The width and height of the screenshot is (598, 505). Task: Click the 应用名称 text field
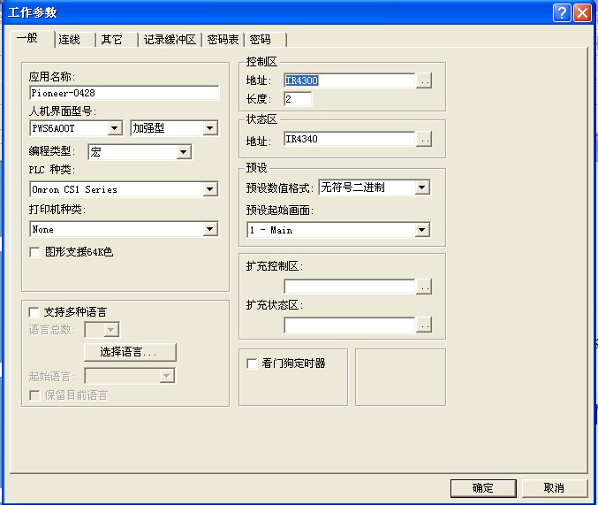point(124,92)
